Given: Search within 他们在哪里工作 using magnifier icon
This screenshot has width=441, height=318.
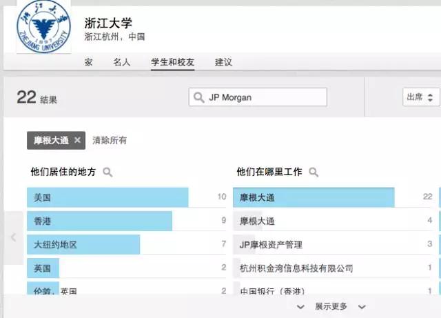Looking at the screenshot, I should click(314, 172).
